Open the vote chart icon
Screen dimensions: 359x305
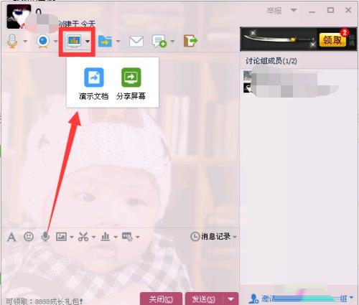point(105,237)
